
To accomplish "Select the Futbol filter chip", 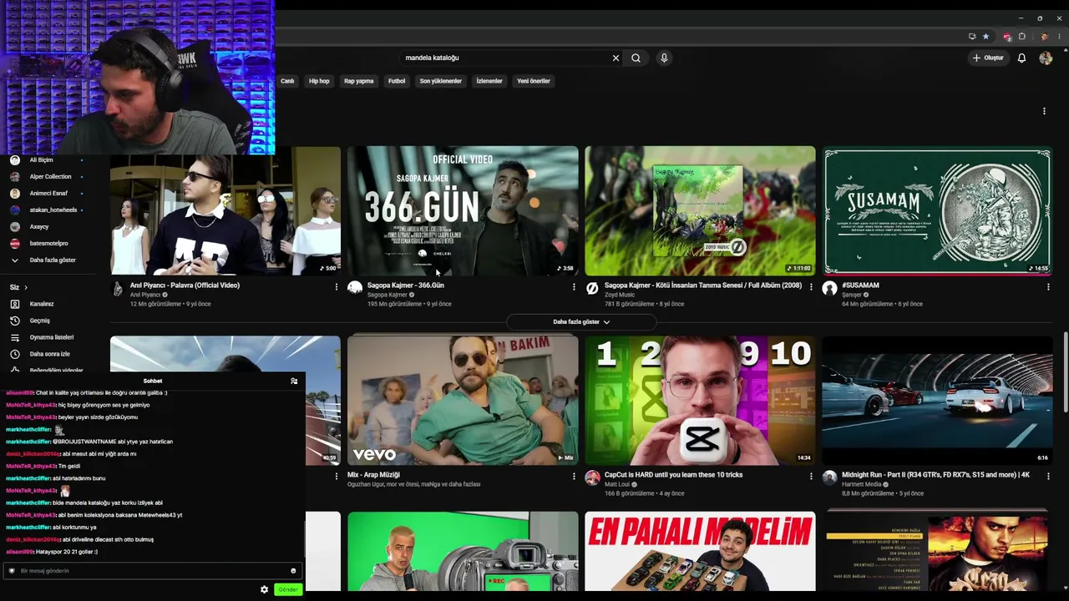I will point(397,81).
